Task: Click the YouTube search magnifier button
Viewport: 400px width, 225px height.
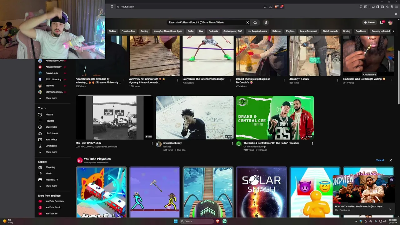Action: [255, 22]
